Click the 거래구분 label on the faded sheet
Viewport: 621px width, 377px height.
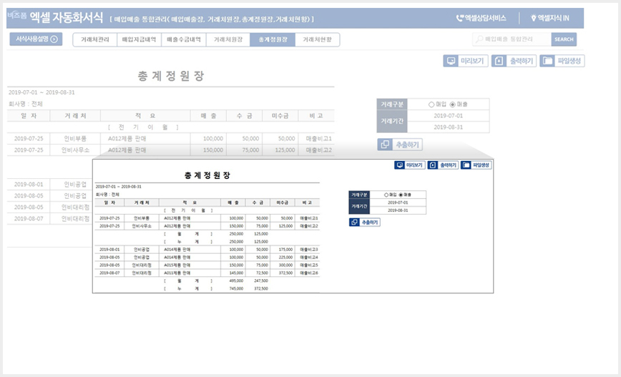[392, 104]
